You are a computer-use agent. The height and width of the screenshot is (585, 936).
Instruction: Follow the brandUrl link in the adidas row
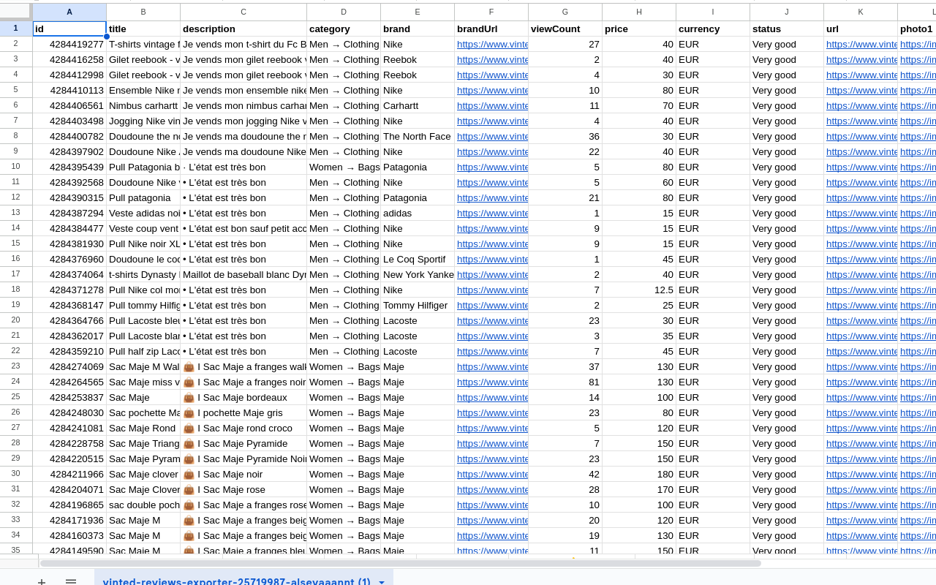coord(492,214)
